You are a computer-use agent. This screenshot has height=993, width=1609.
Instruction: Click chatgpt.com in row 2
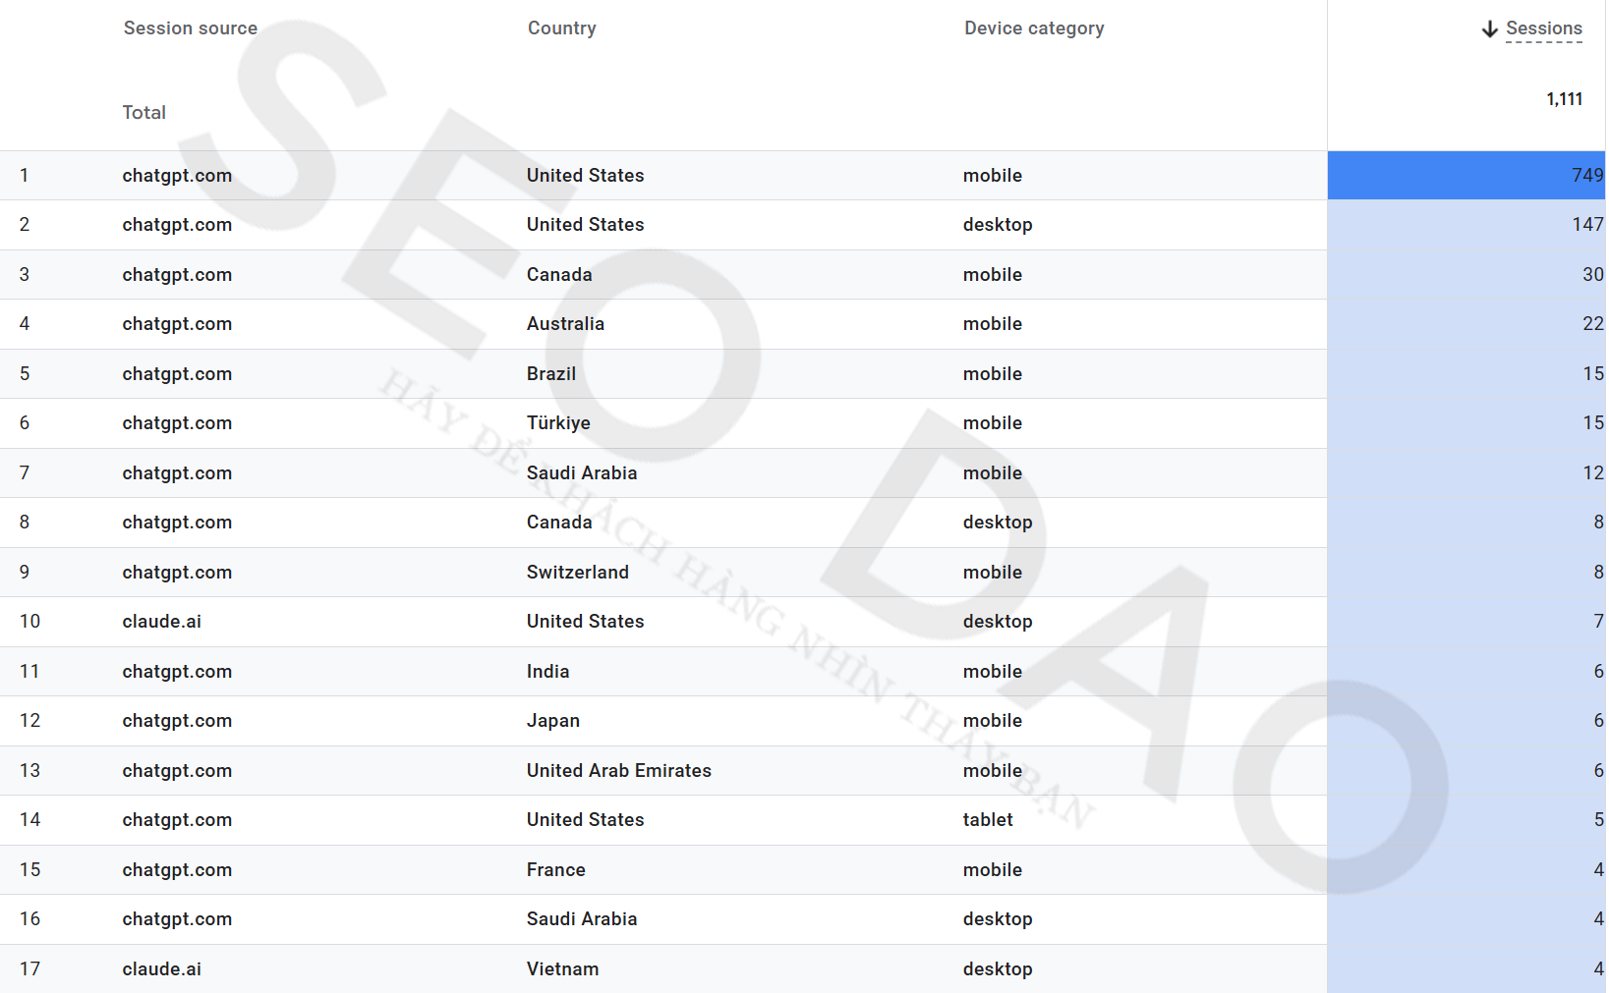click(x=177, y=225)
